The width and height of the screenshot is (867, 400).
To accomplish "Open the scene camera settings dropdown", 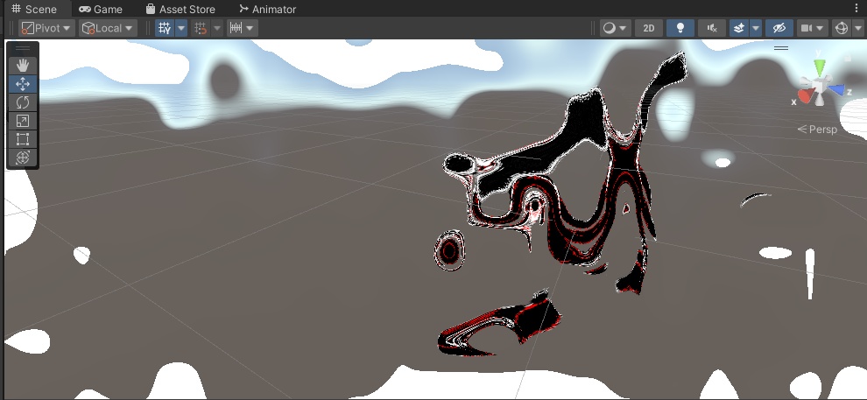I will pos(812,28).
